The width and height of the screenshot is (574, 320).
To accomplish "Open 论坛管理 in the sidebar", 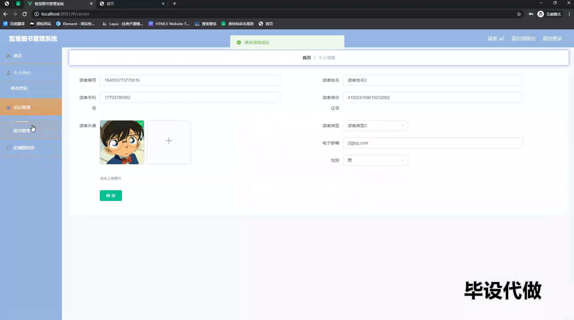I will 22,107.
